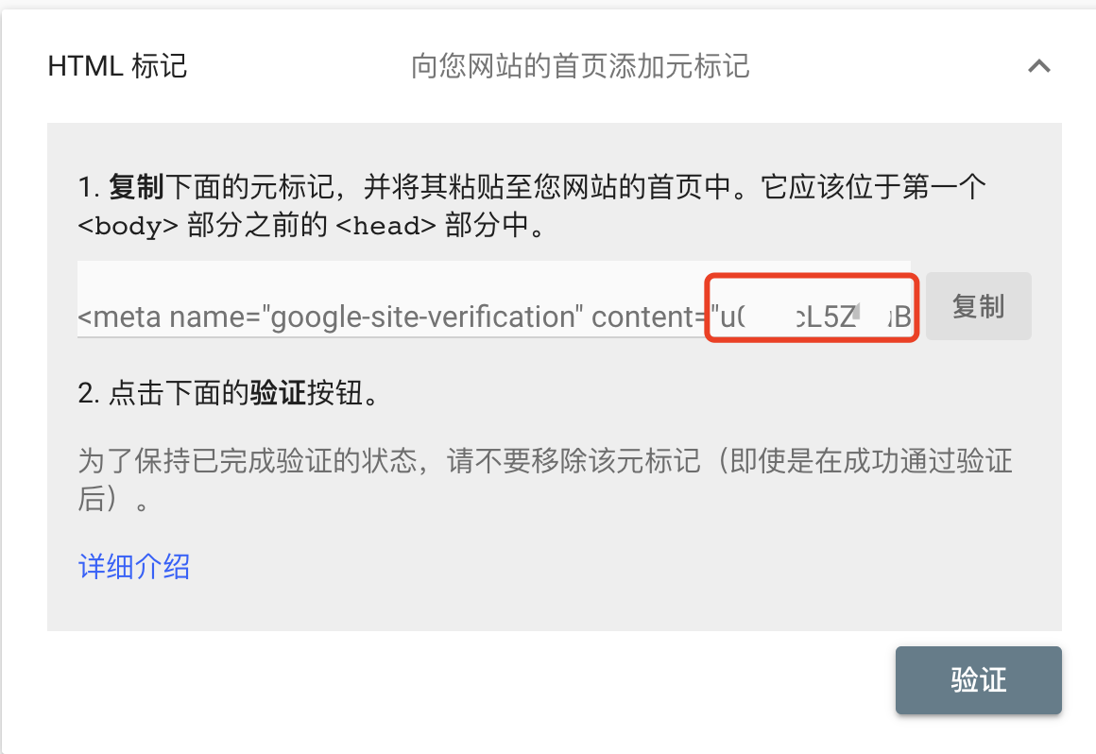Click the 验证 button
This screenshot has width=1096, height=754.
[978, 679]
